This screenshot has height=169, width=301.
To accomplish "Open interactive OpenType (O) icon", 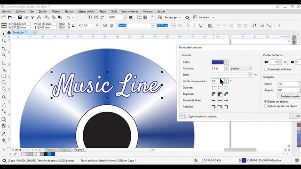I will pyautogui.click(x=254, y=25).
